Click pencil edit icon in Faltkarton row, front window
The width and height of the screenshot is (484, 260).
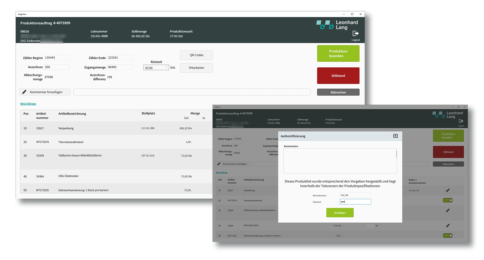pyautogui.click(x=448, y=210)
